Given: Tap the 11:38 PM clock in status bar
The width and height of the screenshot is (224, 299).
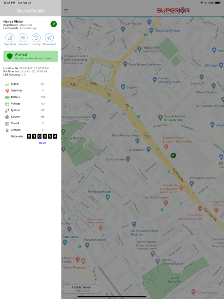Looking at the screenshot, I should (9, 3).
